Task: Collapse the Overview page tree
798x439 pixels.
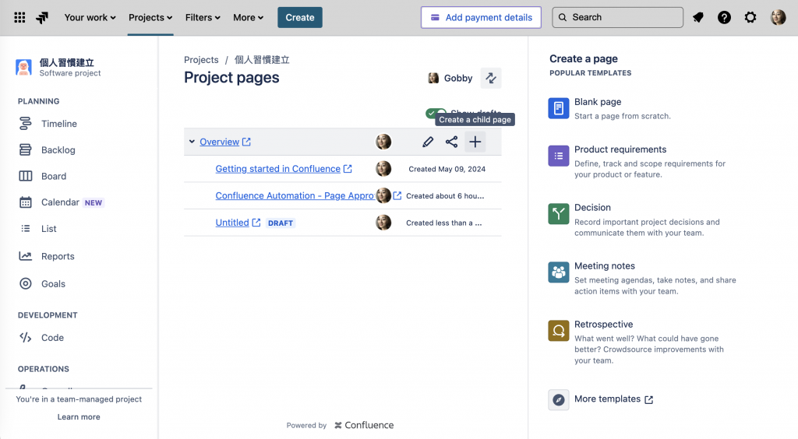Action: [192, 142]
